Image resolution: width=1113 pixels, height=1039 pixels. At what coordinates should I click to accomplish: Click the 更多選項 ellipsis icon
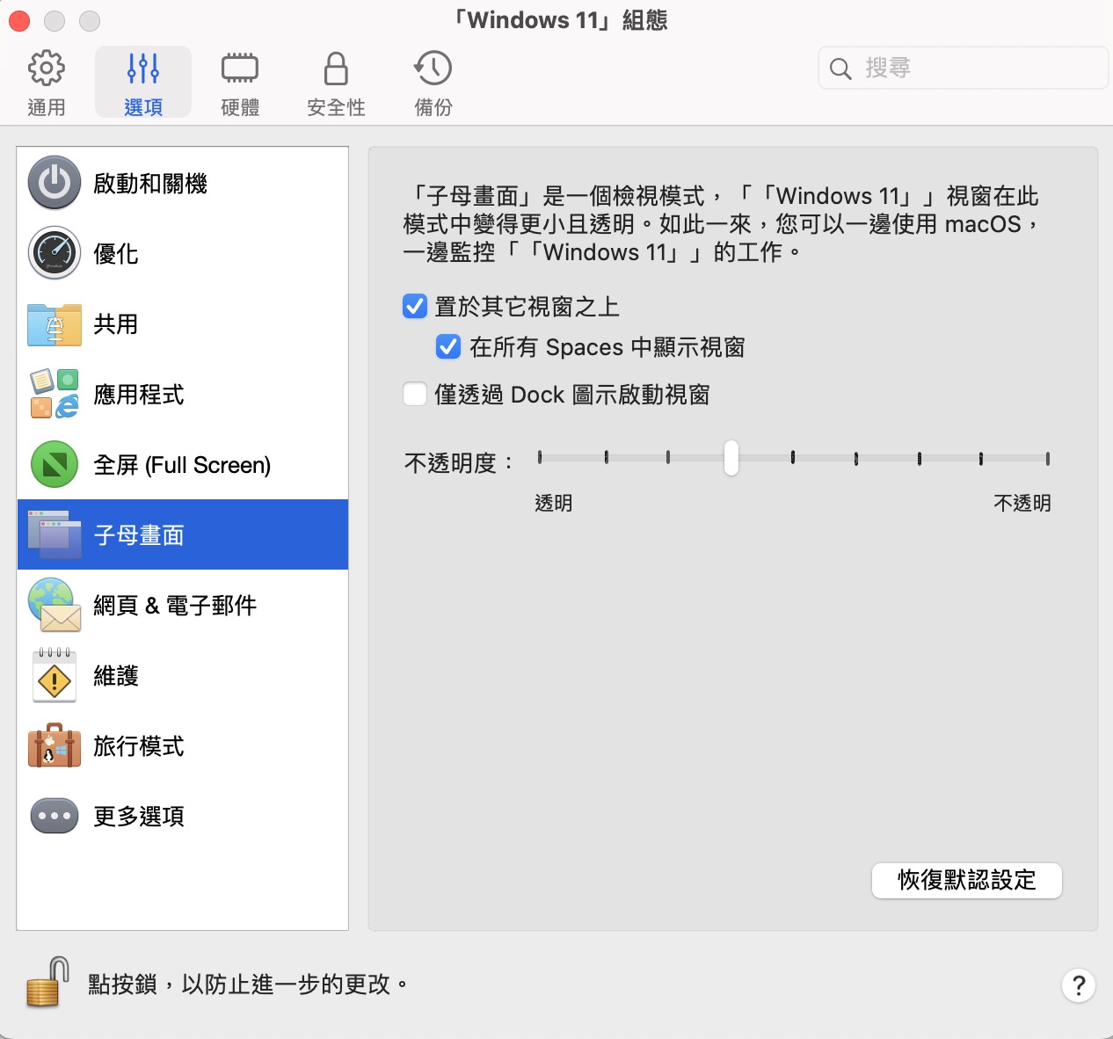point(55,816)
